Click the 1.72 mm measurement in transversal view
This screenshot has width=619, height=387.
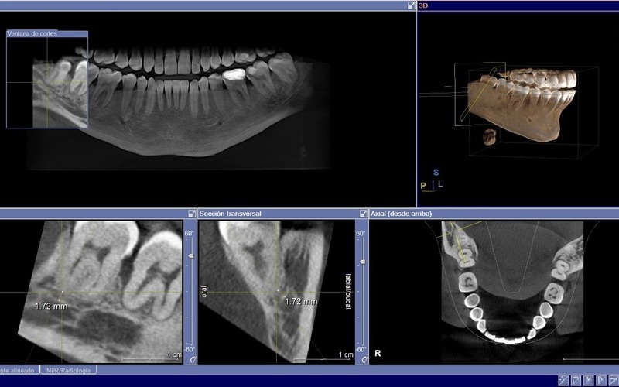click(x=301, y=301)
